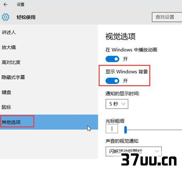Click the 设置 window title text

[x=20, y=5]
